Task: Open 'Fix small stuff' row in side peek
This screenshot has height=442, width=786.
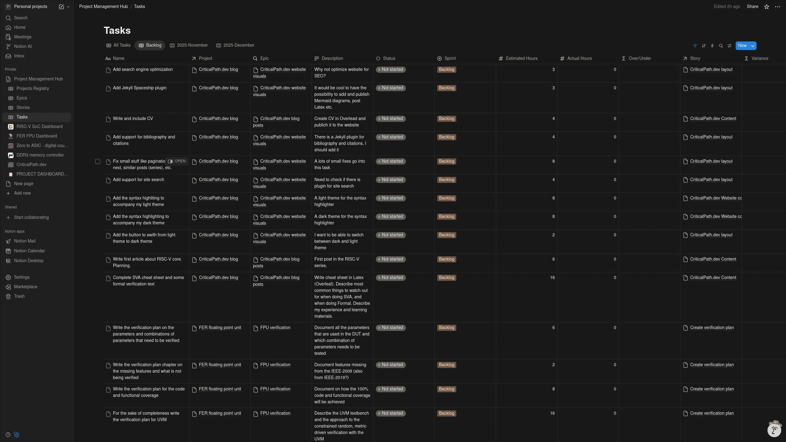Action: [x=177, y=161]
